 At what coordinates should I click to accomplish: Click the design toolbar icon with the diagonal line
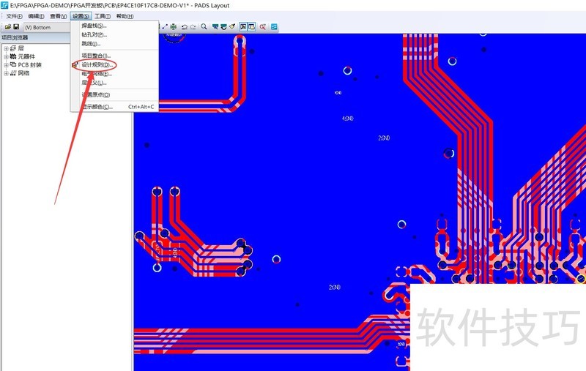[165, 26]
